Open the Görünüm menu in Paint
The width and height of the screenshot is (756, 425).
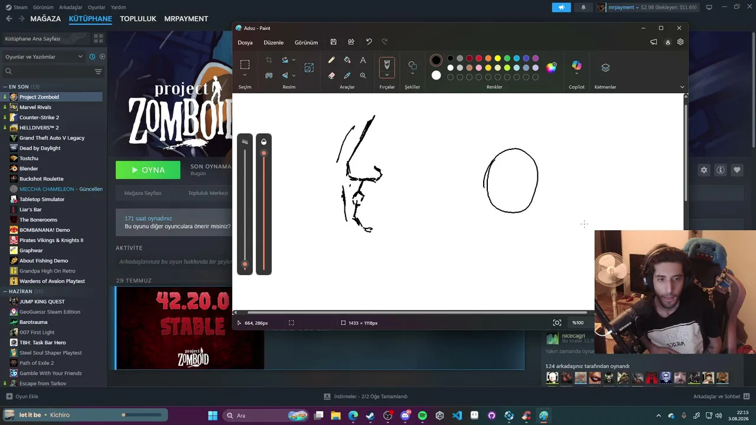point(306,42)
